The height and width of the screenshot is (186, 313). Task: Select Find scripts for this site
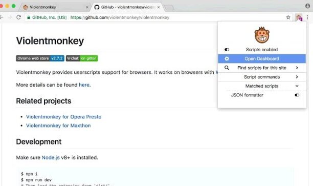[x=262, y=68]
